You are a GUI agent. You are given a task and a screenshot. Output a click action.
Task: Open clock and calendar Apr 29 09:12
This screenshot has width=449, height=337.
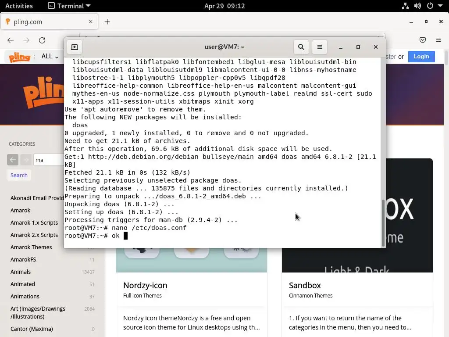point(224,6)
